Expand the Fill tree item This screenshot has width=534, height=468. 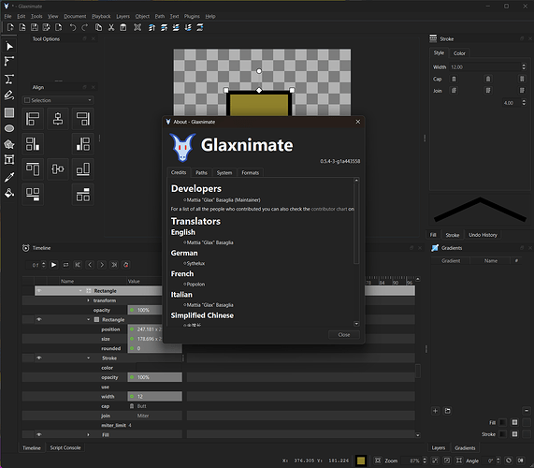[x=88, y=434]
